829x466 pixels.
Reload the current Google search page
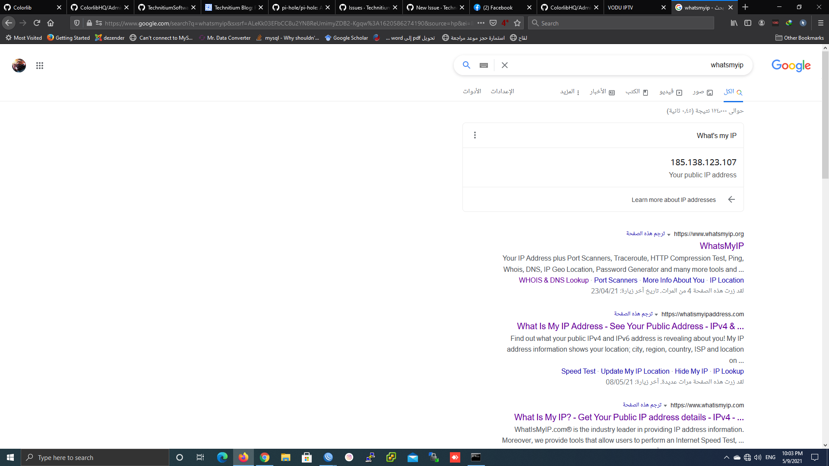tap(37, 23)
